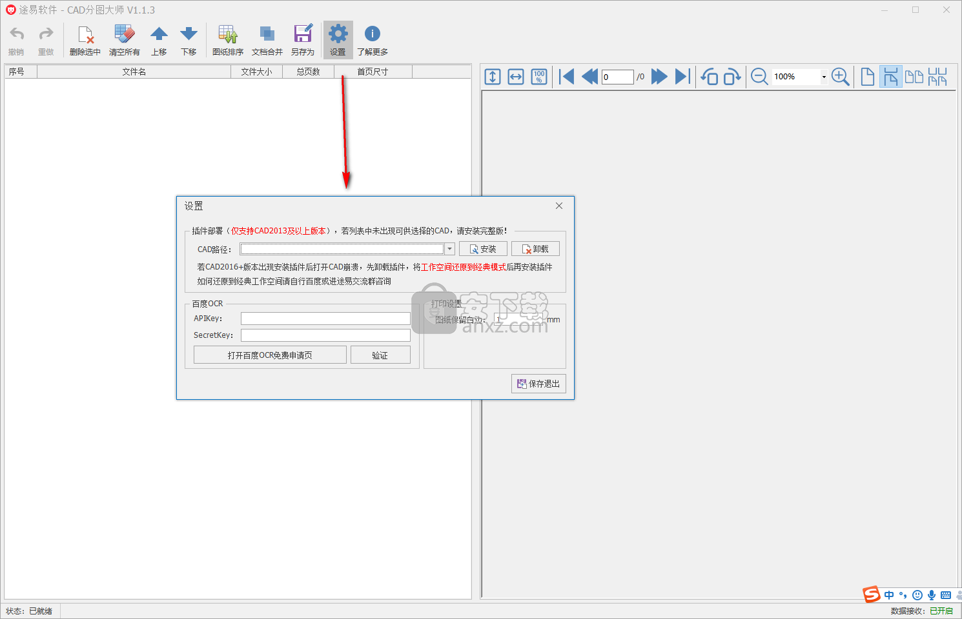Rotate preview counterclockwise
The image size is (962, 619).
(x=710, y=77)
